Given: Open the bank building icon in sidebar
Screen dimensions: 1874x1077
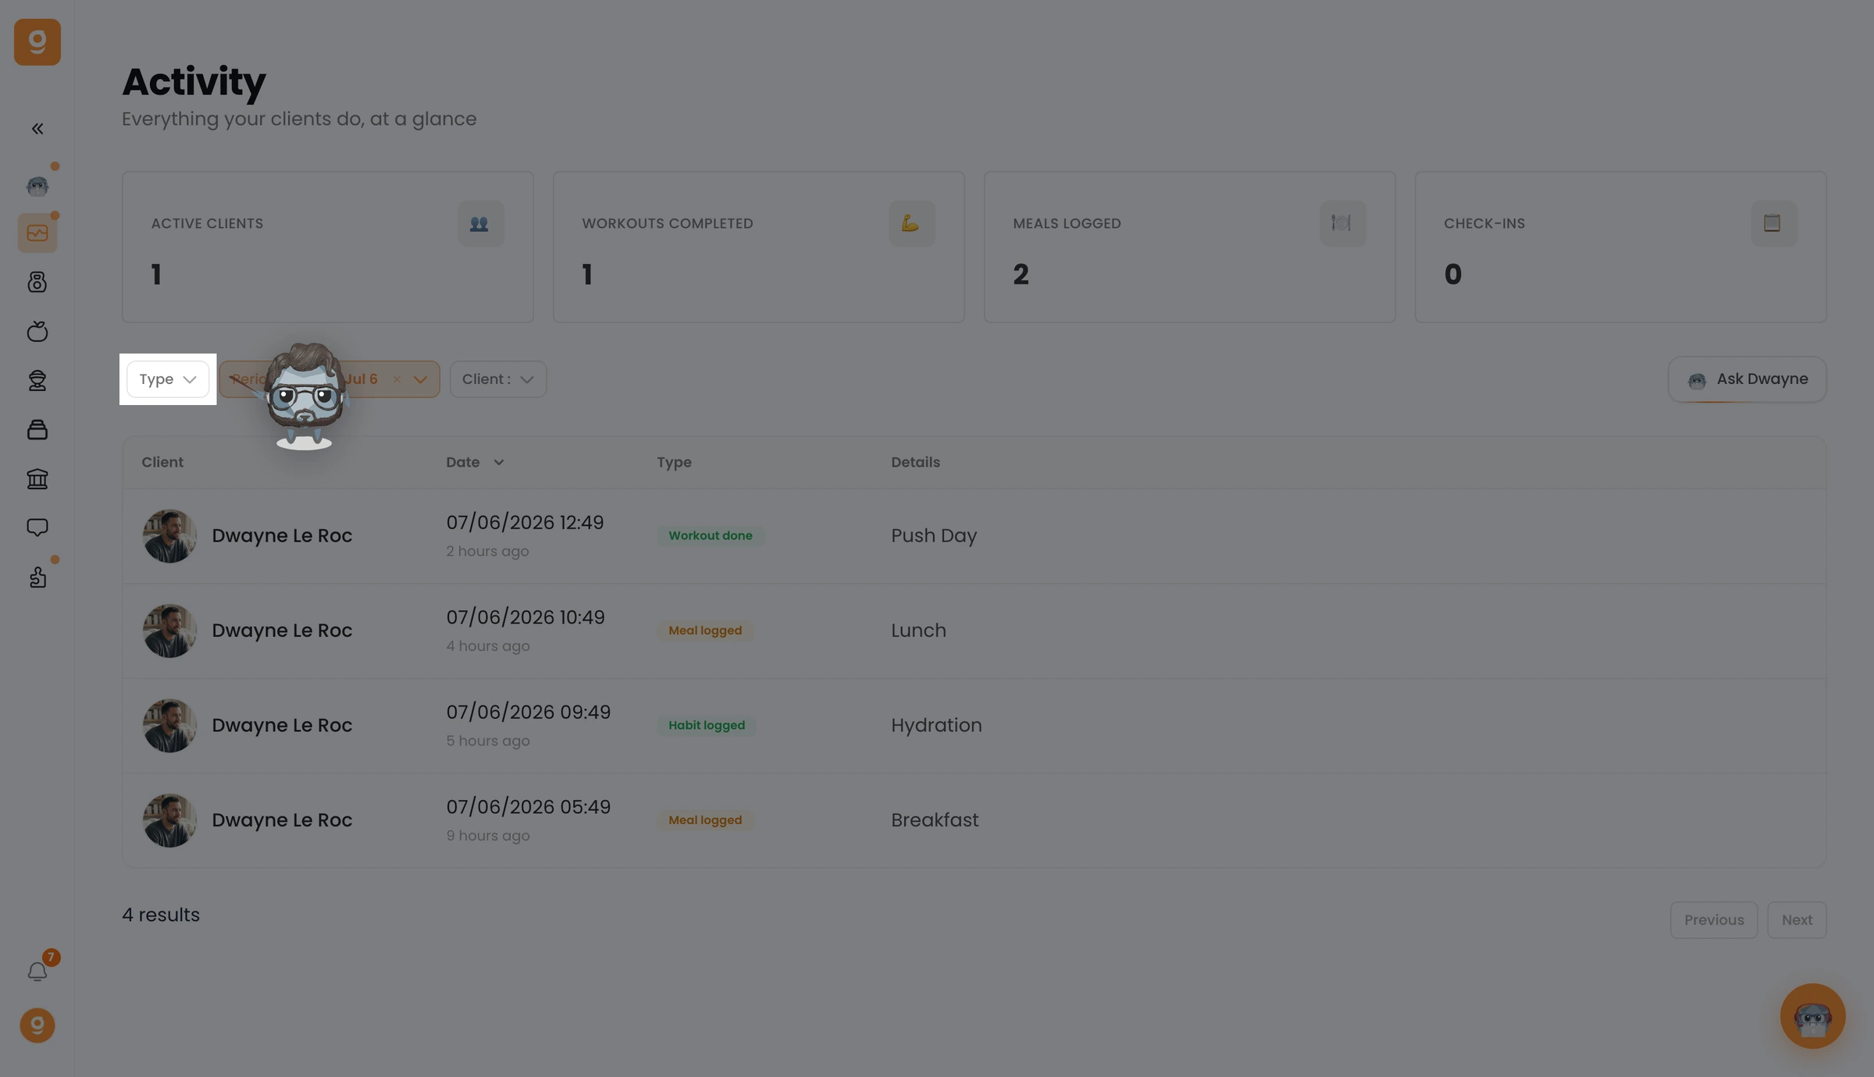Looking at the screenshot, I should pyautogui.click(x=37, y=479).
